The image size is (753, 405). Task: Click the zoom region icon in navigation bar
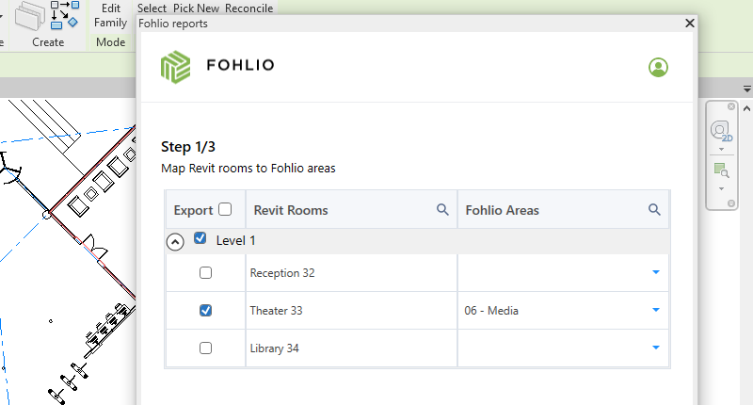721,170
